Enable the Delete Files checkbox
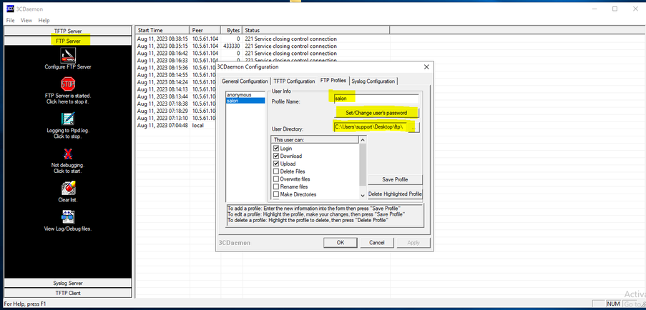Screen dimensions: 646x310 [x=276, y=171]
